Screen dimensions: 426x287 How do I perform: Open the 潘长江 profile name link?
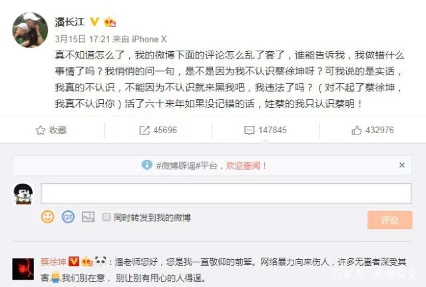coord(70,22)
